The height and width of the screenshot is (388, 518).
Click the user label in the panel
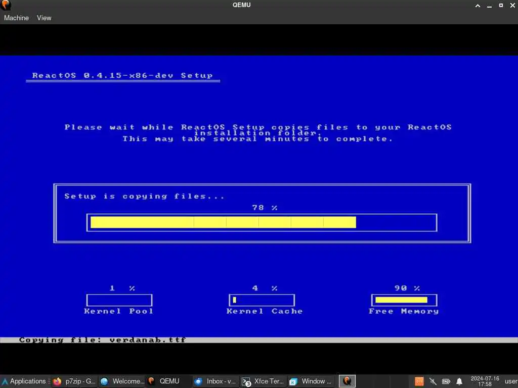coord(511,381)
